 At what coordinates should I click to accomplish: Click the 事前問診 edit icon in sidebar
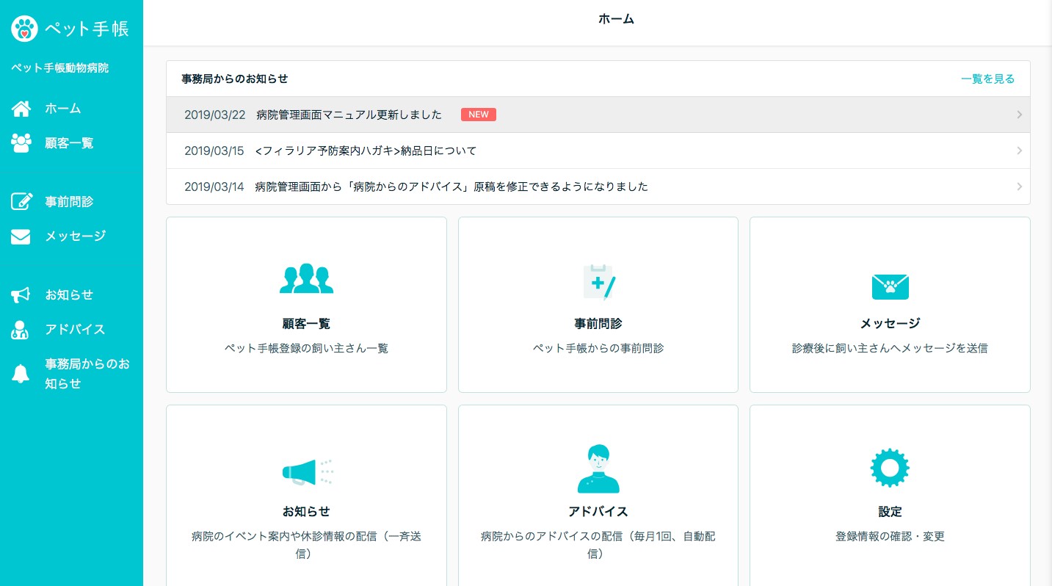pyautogui.click(x=22, y=201)
